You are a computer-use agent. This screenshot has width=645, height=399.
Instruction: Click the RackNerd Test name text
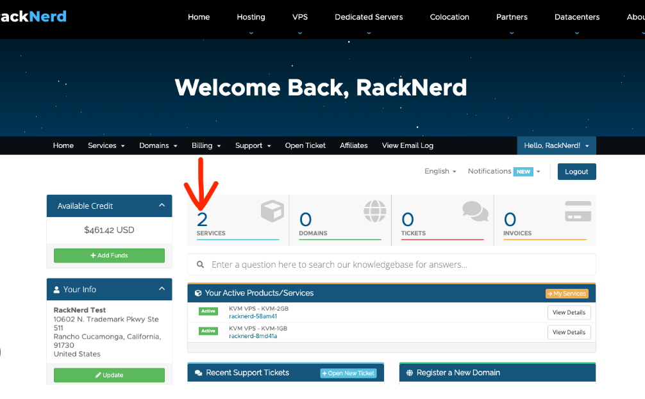(x=80, y=310)
